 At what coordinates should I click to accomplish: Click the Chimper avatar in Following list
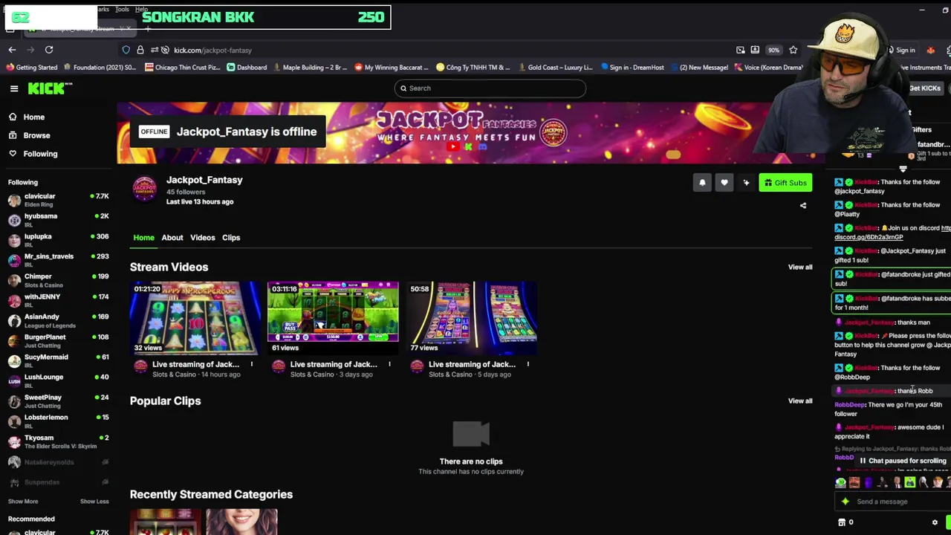pos(14,280)
